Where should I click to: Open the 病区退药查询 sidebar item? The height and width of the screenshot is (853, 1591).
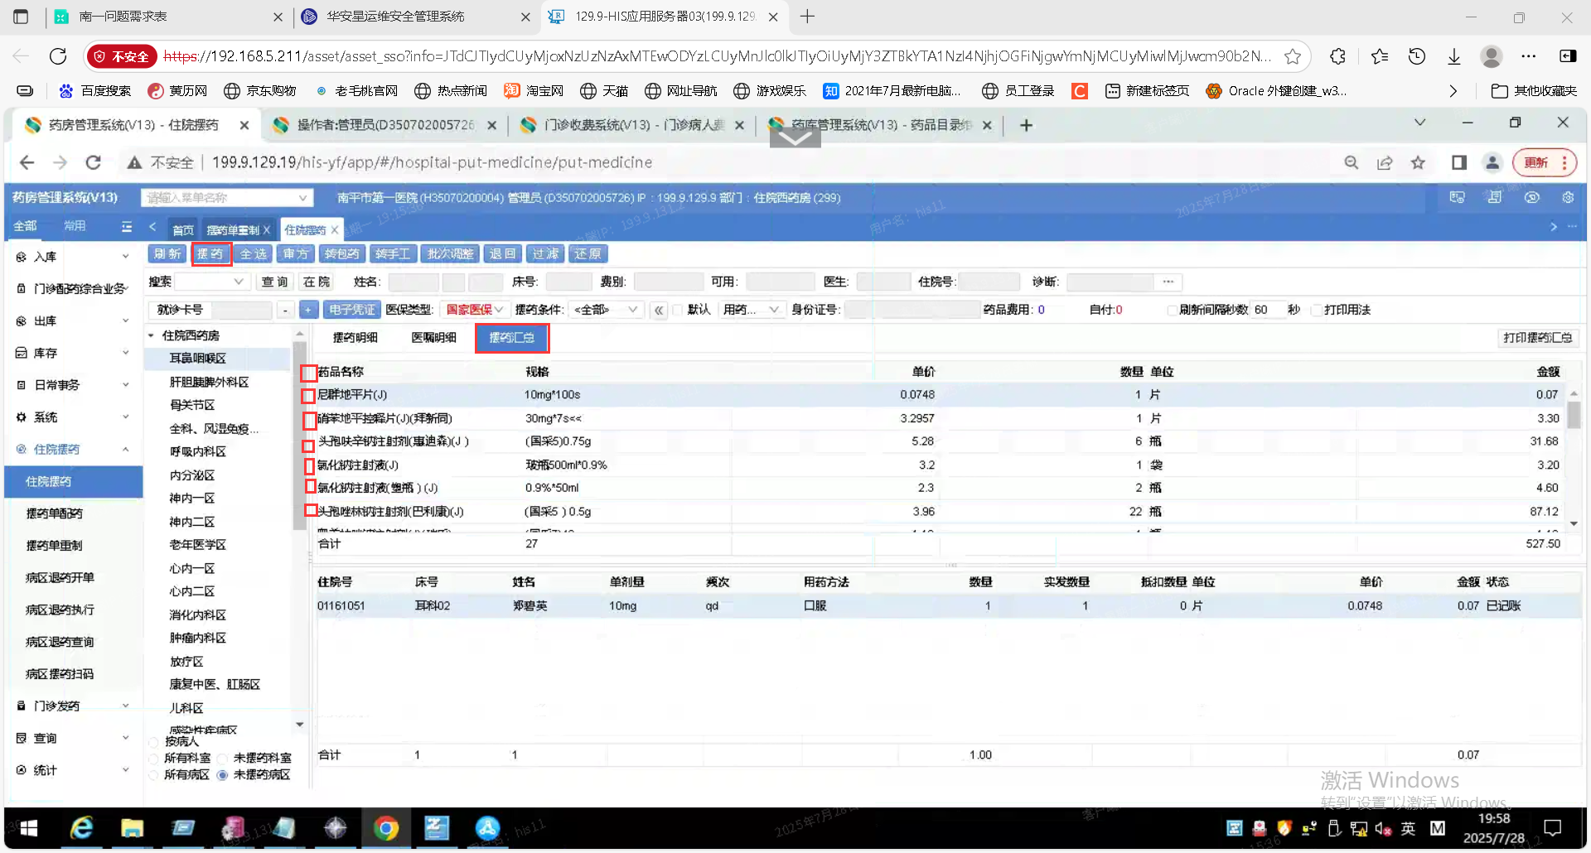60,642
